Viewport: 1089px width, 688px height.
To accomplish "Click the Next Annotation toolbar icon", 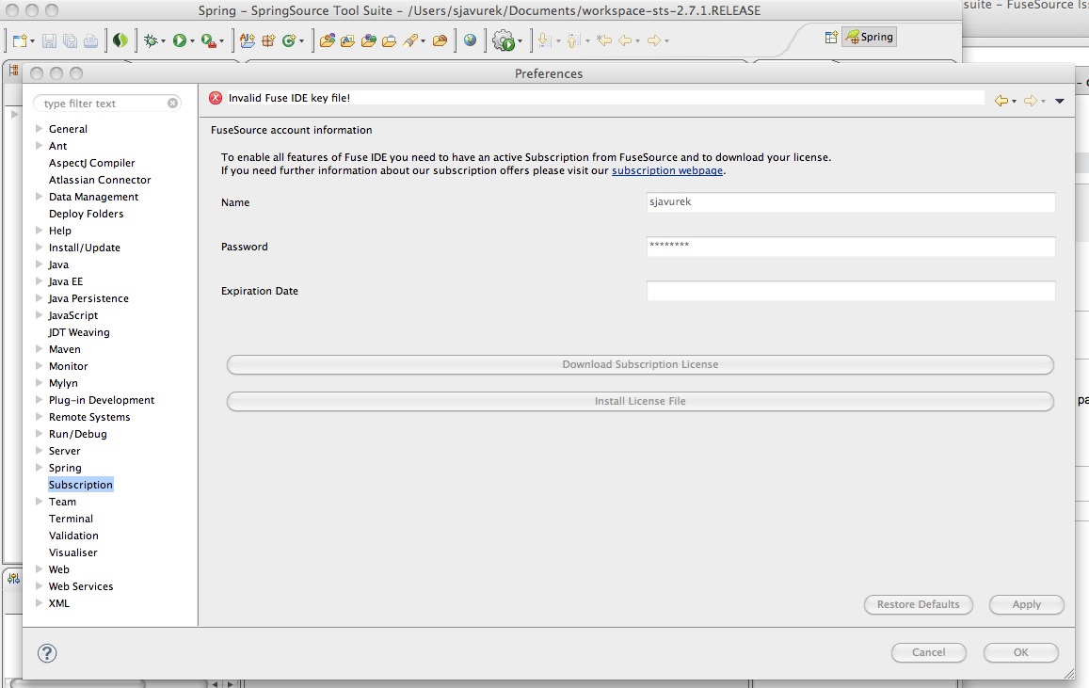I will coord(544,41).
